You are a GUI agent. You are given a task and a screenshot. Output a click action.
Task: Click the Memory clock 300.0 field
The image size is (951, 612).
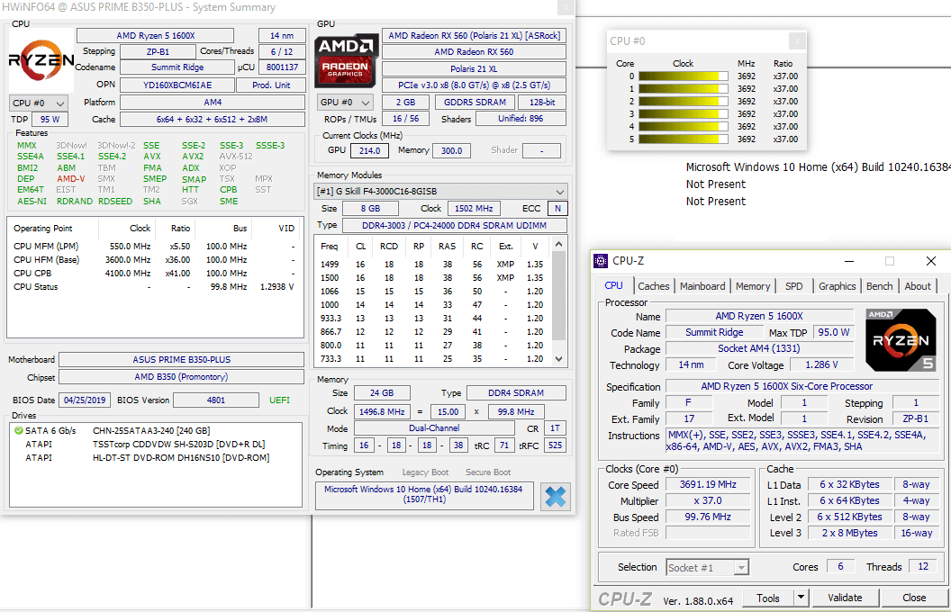[x=451, y=151]
